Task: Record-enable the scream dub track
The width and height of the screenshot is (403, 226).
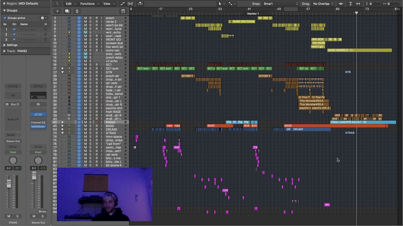Action: pyautogui.click(x=97, y=43)
